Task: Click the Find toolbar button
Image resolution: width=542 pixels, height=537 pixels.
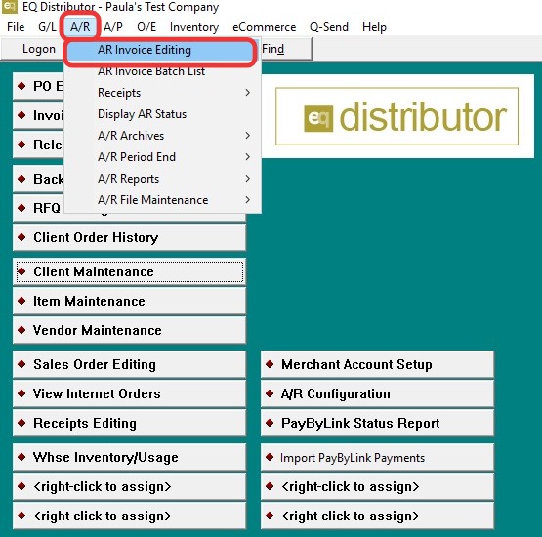Action: click(x=285, y=49)
